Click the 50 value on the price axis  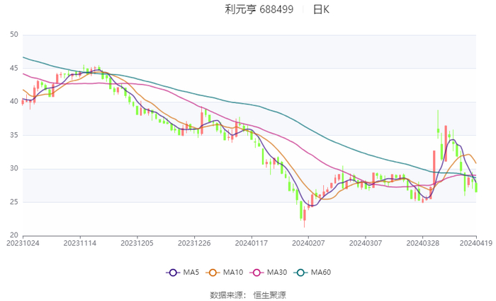point(13,35)
